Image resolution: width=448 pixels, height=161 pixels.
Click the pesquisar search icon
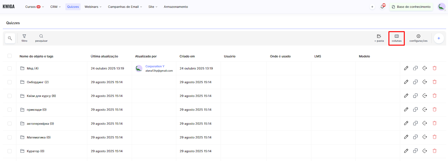point(41,38)
